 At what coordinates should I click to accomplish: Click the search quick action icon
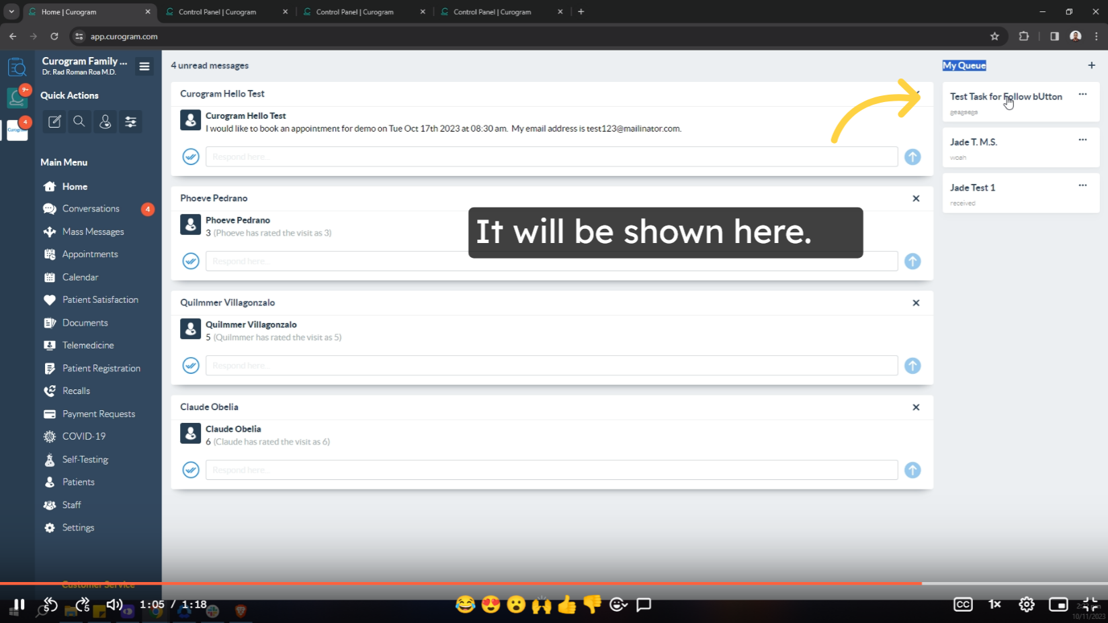click(x=79, y=122)
